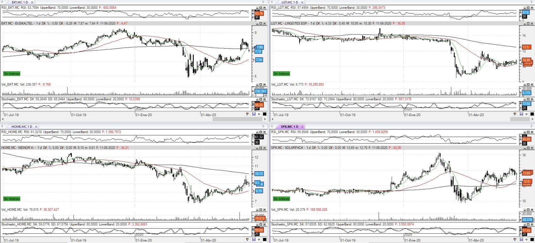
Task: Click the 20.379 volume label on the SPK chart
Action: 527,220
